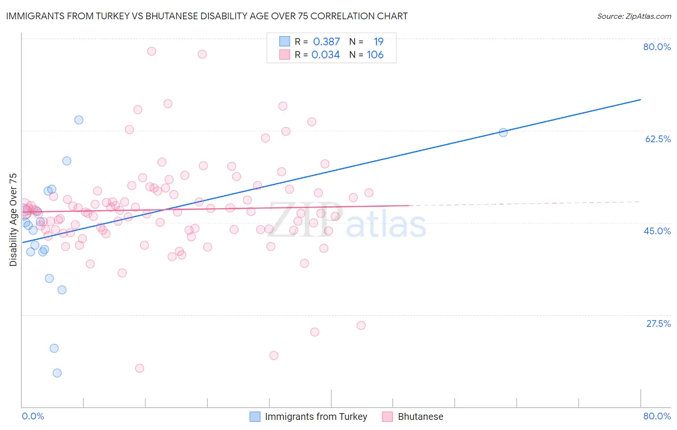The width and height of the screenshot is (677, 430).
Task: Click the 62.5% y-axis label
Action: click(658, 139)
